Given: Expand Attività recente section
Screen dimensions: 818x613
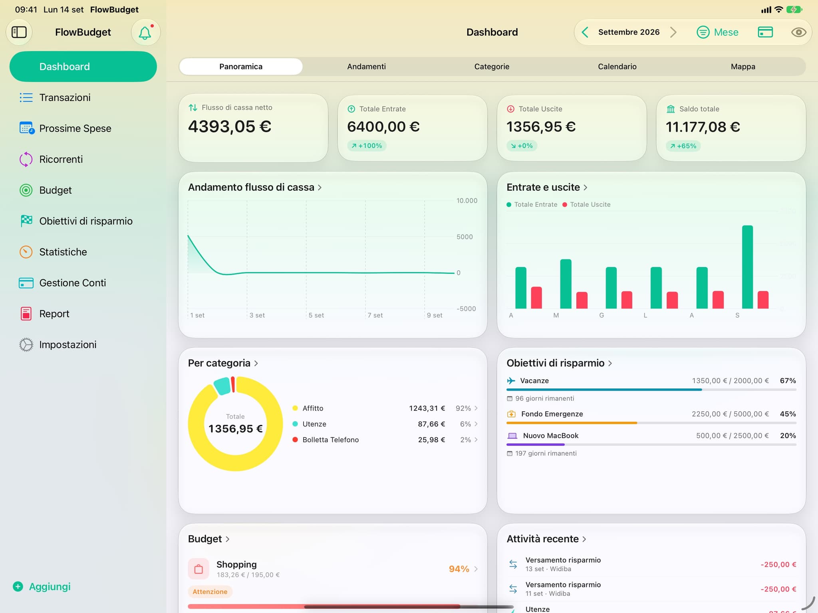Looking at the screenshot, I should coord(546,539).
